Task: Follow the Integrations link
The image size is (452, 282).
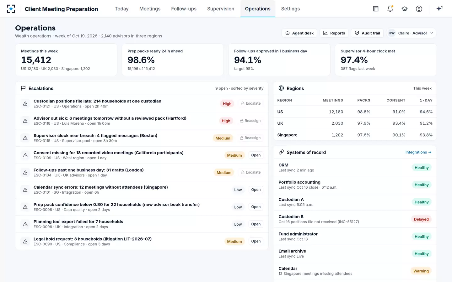Action: 418,152
